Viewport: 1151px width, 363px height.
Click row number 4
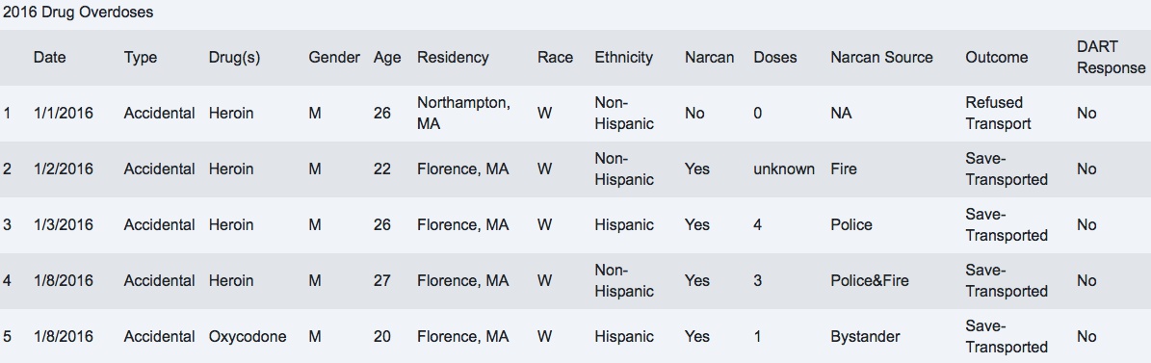pos(8,280)
